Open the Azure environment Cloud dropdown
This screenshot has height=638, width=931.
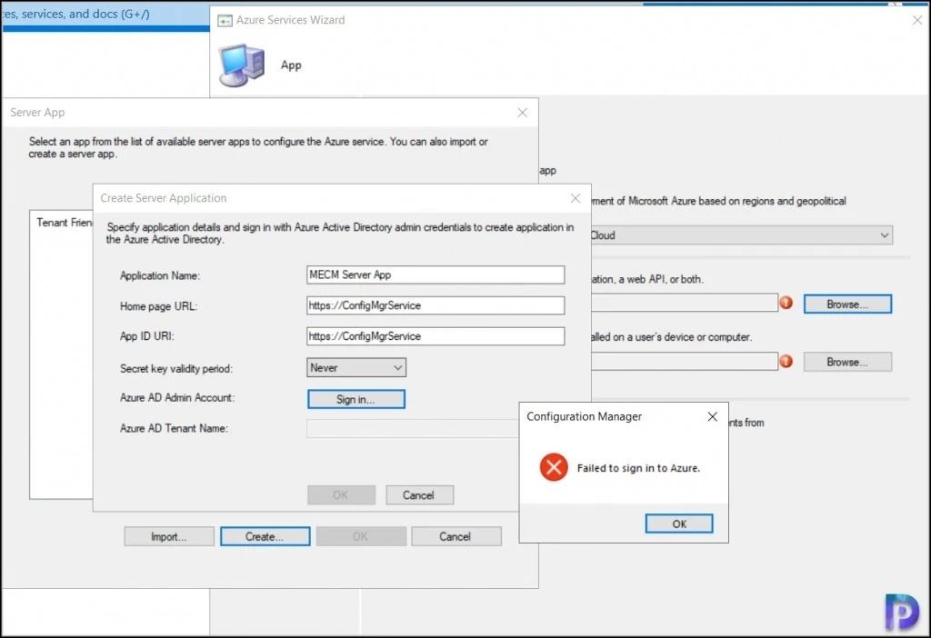pyautogui.click(x=741, y=235)
